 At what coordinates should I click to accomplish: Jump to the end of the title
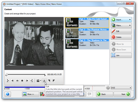[32, 81]
